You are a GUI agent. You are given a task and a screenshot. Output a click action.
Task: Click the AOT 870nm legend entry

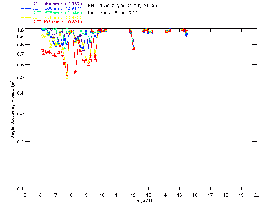point(52,17)
